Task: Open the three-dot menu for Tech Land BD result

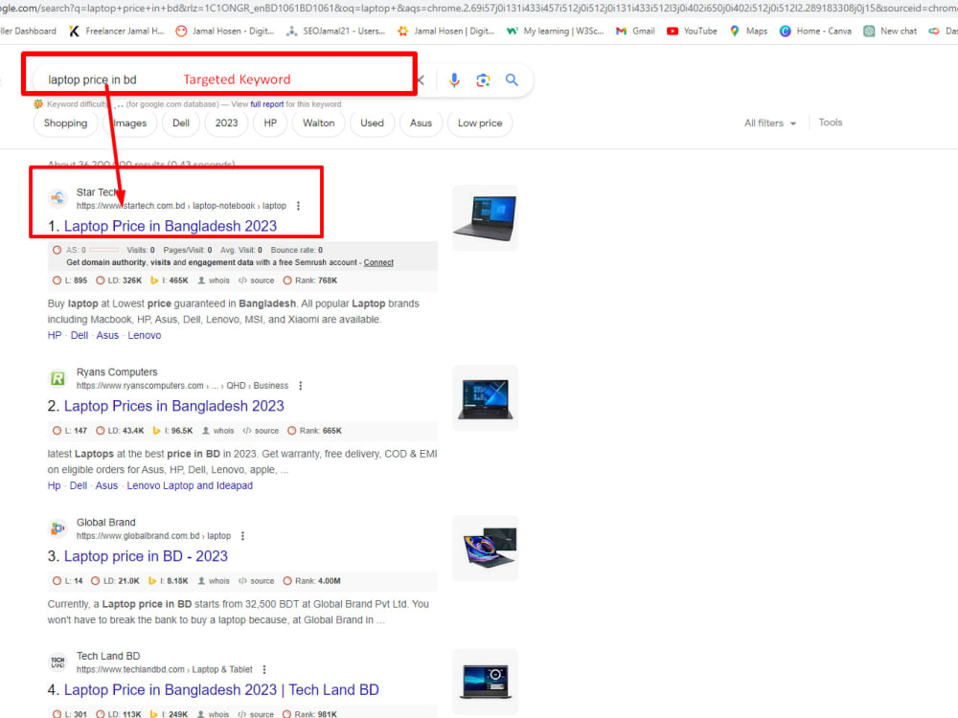Action: (x=264, y=670)
